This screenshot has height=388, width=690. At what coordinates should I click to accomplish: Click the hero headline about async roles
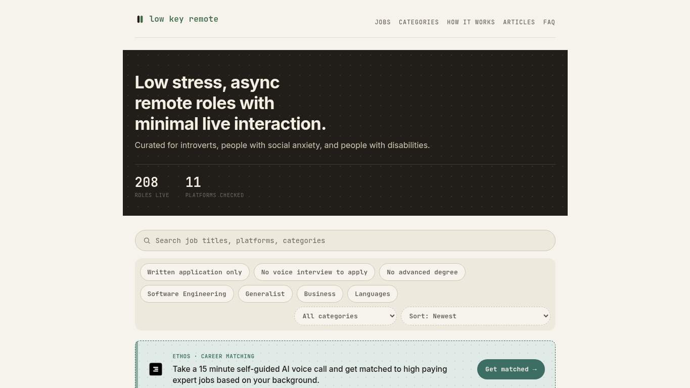click(x=231, y=103)
